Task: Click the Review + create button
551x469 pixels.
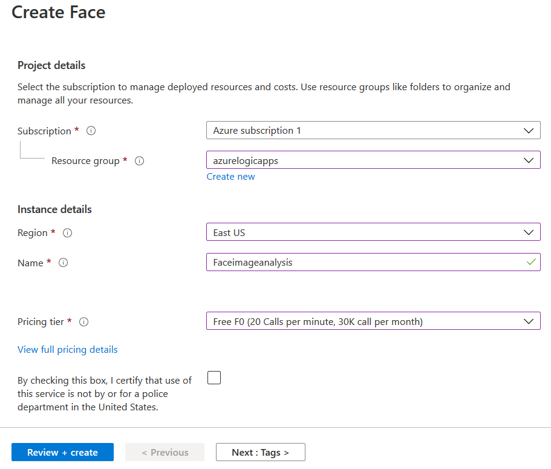Action: pyautogui.click(x=62, y=453)
